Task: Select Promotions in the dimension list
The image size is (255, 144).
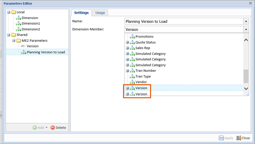Action: tap(144, 37)
